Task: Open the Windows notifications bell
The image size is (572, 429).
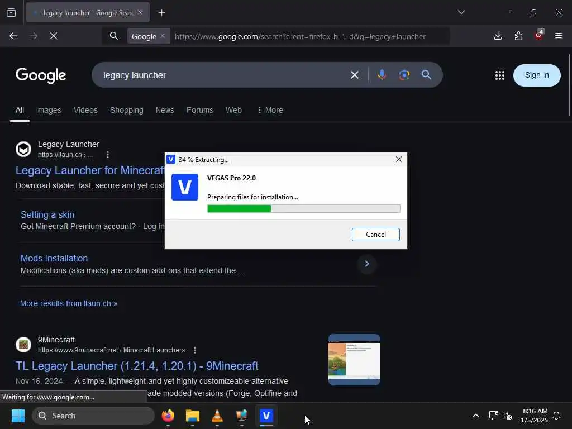Action: point(556,416)
